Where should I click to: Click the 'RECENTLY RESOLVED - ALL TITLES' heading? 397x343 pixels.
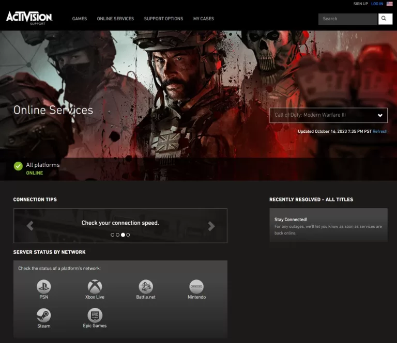[311, 199]
